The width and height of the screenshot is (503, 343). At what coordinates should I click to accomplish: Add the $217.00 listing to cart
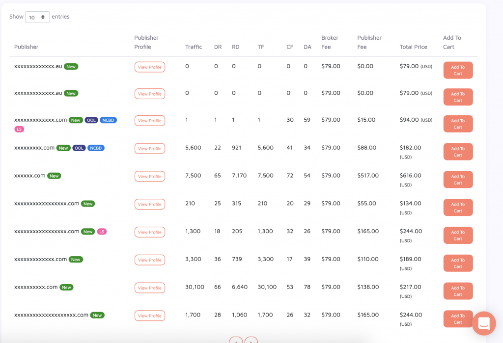pos(458,291)
